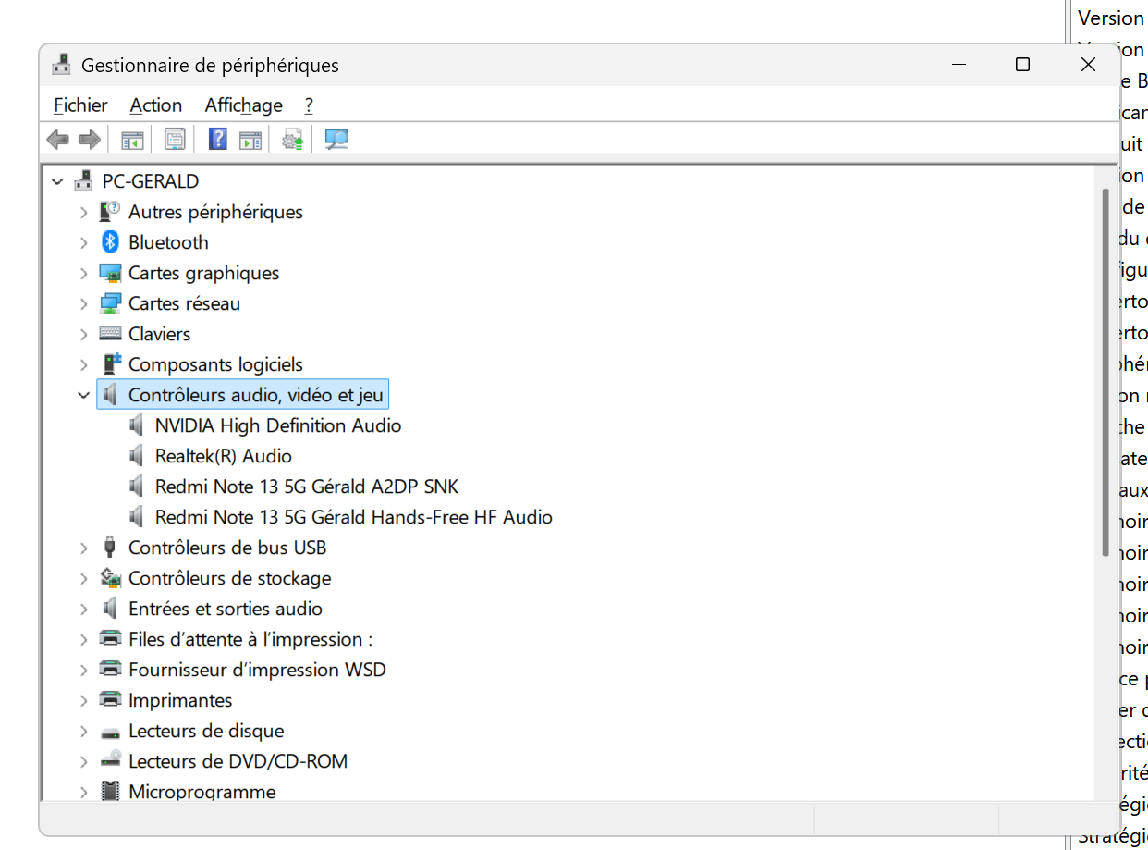Expand the Cartes réseau node
The width and height of the screenshot is (1148, 850).
coord(84,303)
